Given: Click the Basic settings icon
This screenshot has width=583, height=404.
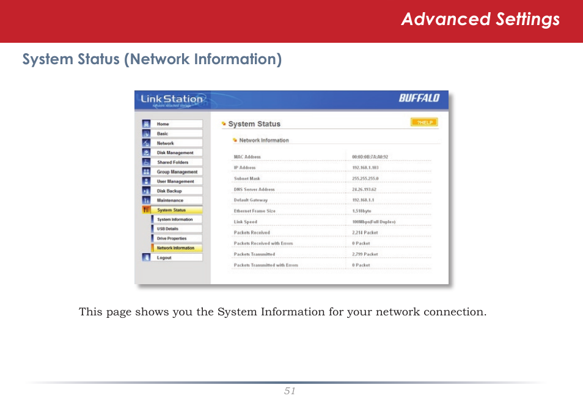Looking at the screenshot, I should coord(146,134).
